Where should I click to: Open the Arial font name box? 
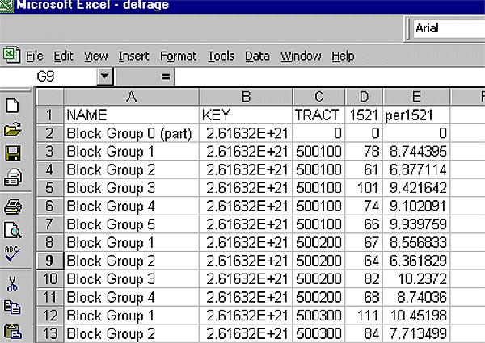[x=446, y=28]
